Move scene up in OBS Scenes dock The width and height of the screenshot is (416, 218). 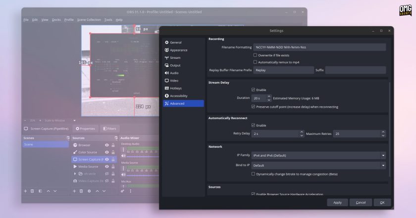49,191
